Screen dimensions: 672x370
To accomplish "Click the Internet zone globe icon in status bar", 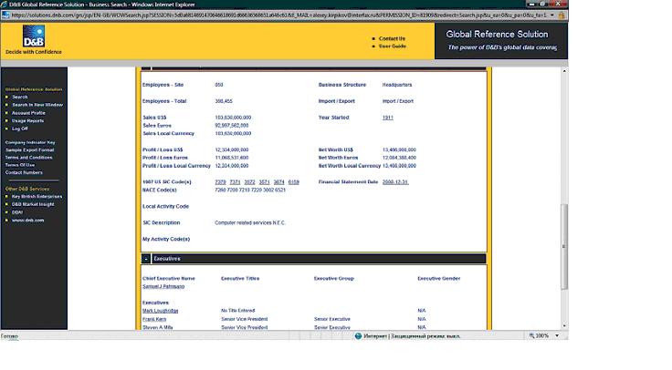I will 358,336.
